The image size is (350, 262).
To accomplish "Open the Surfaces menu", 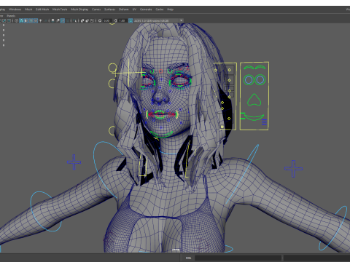I will coord(109,9).
